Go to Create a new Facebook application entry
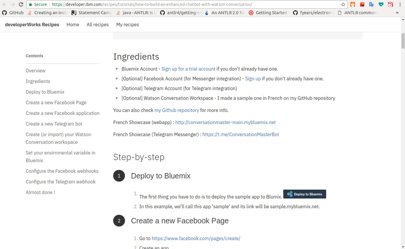 pyautogui.click(x=63, y=113)
